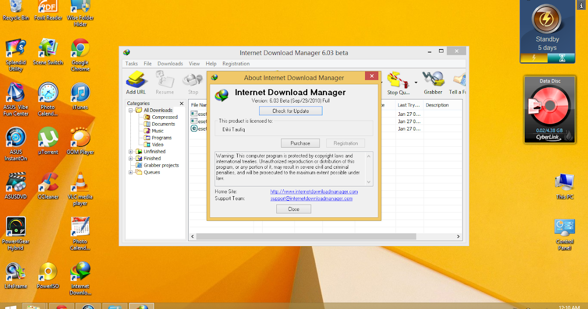Click the Standby power gadget lightning icon
The width and height of the screenshot is (588, 309).
[547, 20]
